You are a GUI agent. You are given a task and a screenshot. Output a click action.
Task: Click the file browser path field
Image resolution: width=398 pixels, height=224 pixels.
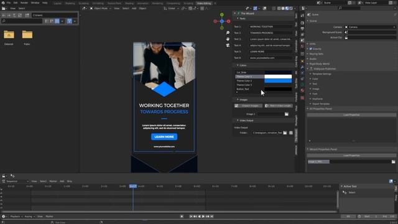point(54,15)
